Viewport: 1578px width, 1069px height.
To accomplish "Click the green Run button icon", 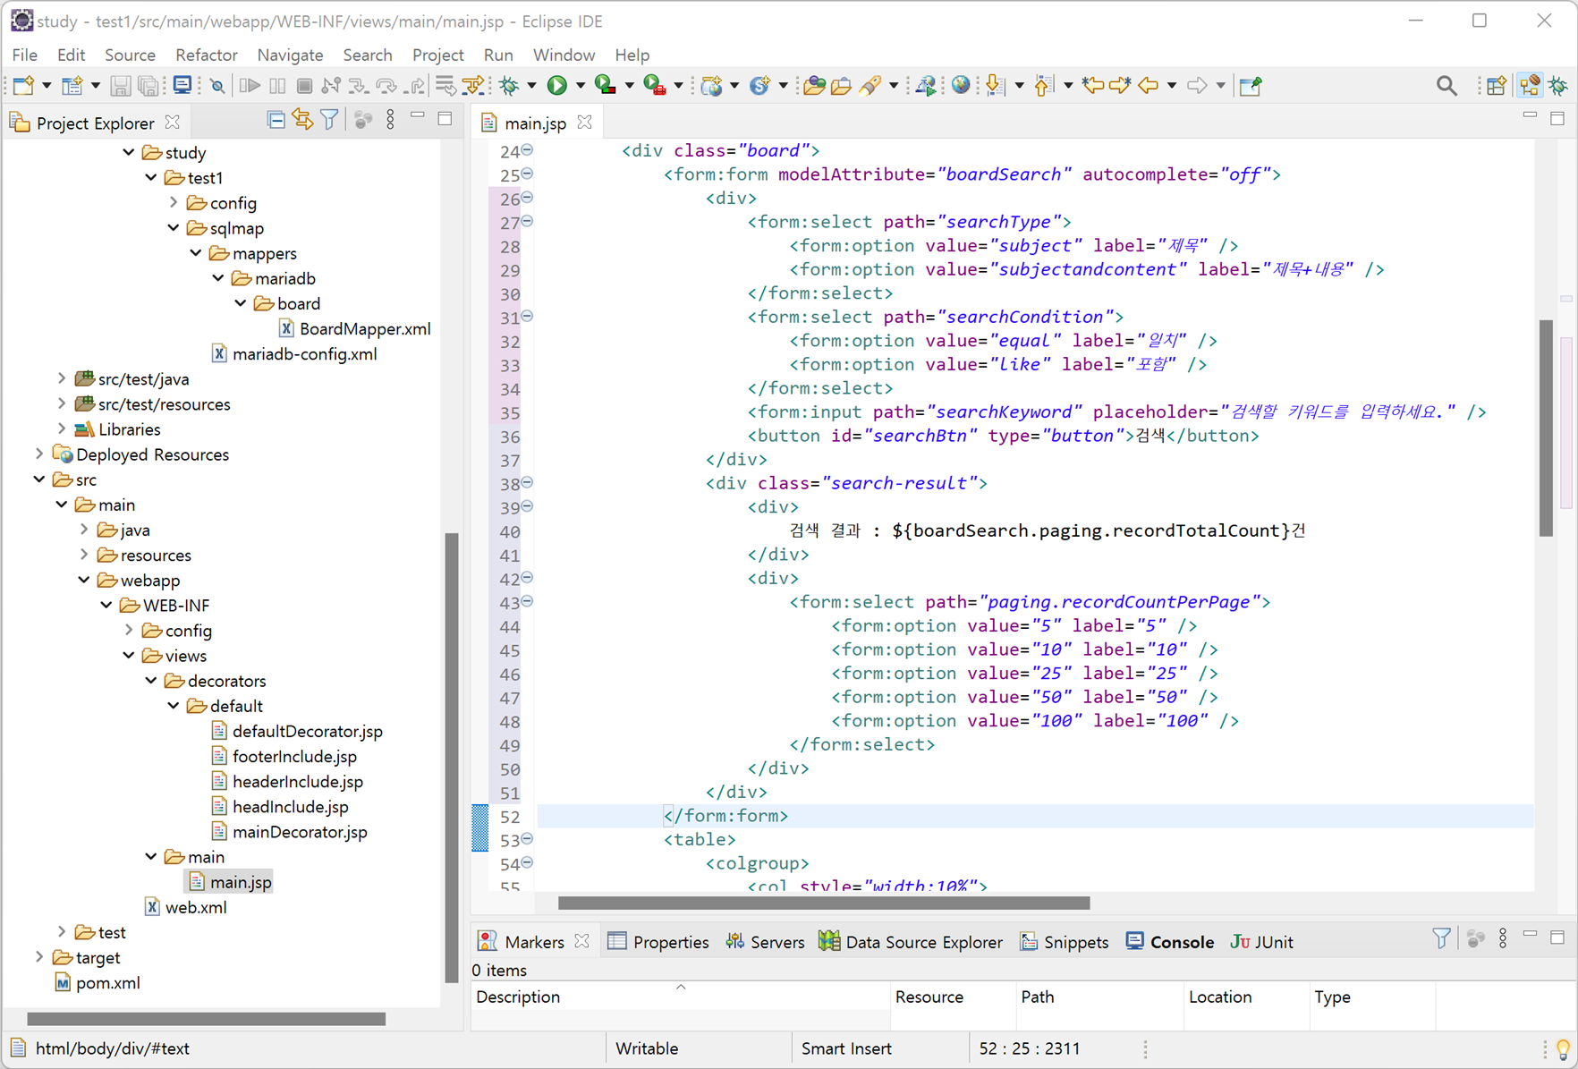I will (x=557, y=86).
